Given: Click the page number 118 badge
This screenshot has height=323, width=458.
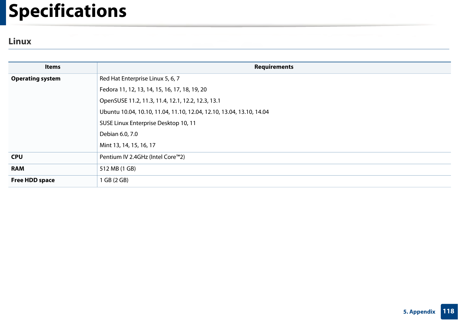Looking at the screenshot, I should click(448, 312).
